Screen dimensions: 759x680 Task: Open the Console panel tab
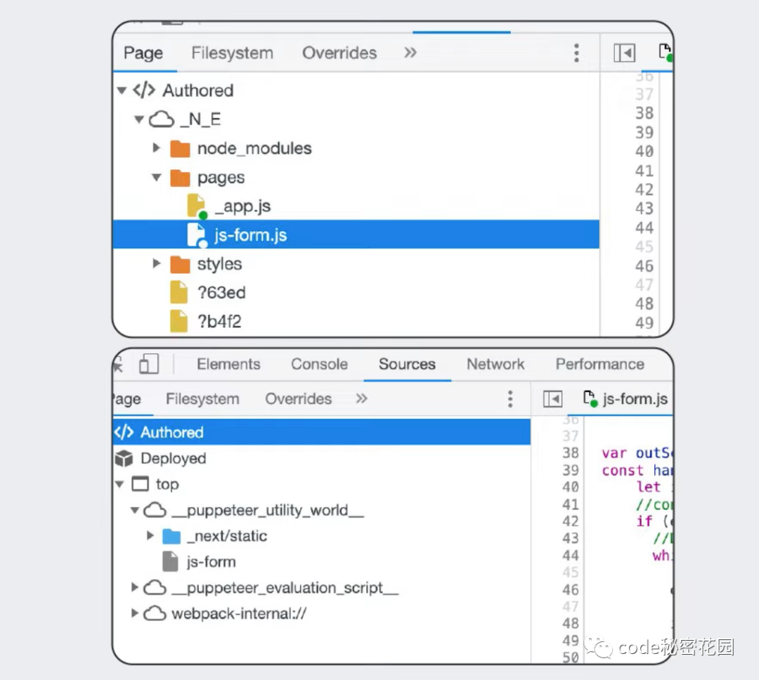click(320, 364)
